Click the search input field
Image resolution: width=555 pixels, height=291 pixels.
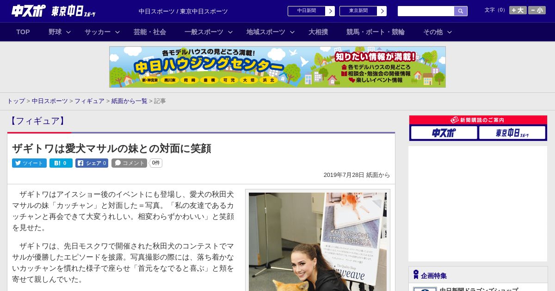click(426, 11)
